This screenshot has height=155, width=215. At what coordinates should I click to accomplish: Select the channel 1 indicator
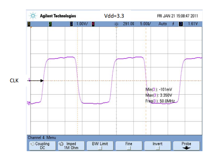click(29, 24)
